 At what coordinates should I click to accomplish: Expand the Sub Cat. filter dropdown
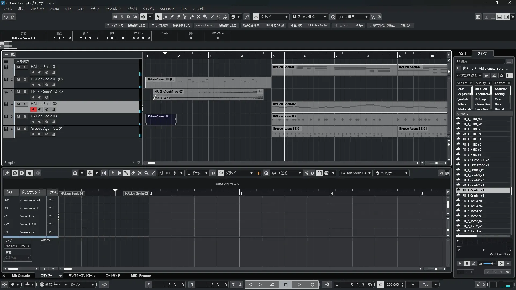pyautogui.click(x=464, y=83)
